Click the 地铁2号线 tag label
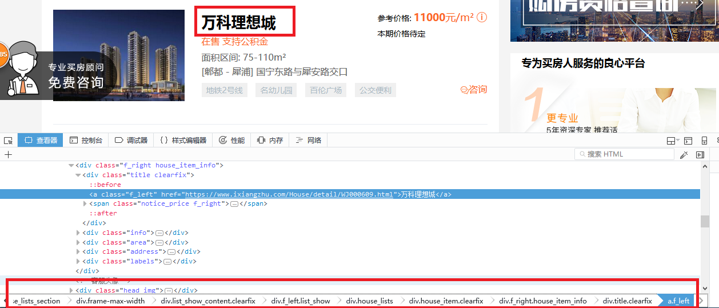 pos(225,90)
